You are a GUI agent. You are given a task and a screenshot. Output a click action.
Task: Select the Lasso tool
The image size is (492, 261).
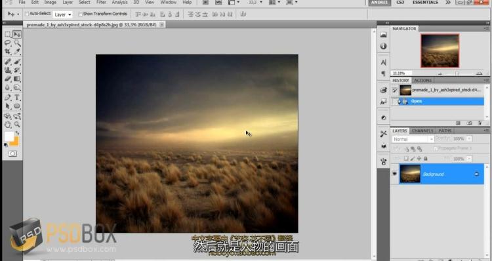point(8,43)
